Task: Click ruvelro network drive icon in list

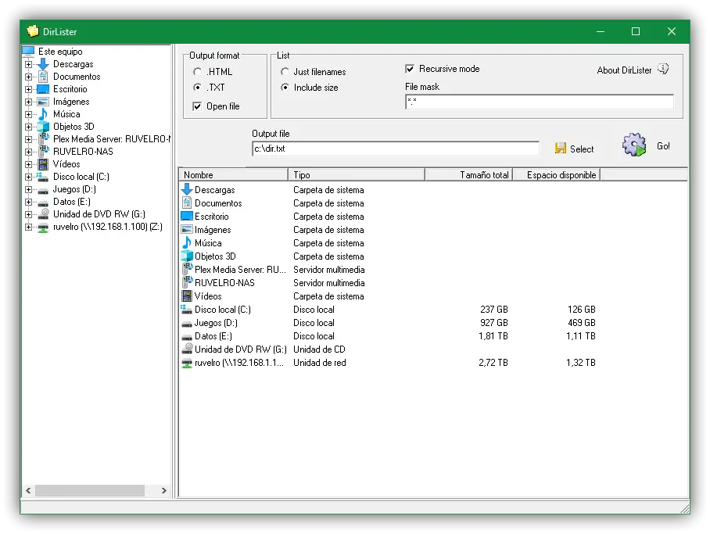Action: click(187, 363)
